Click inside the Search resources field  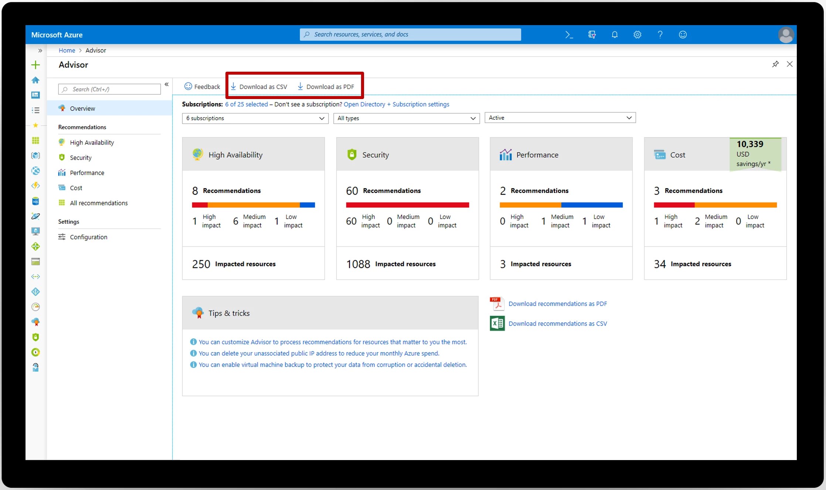[x=409, y=34]
